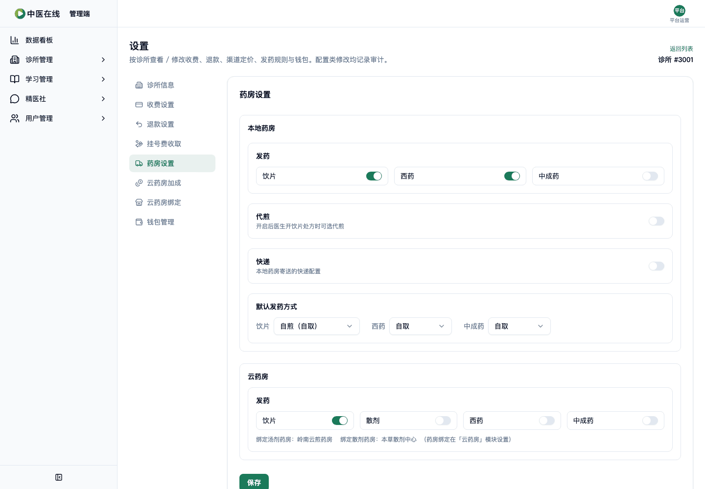The height and width of the screenshot is (489, 705).
Task: Open the 西药 default dispensing dropdown
Action: click(421, 326)
